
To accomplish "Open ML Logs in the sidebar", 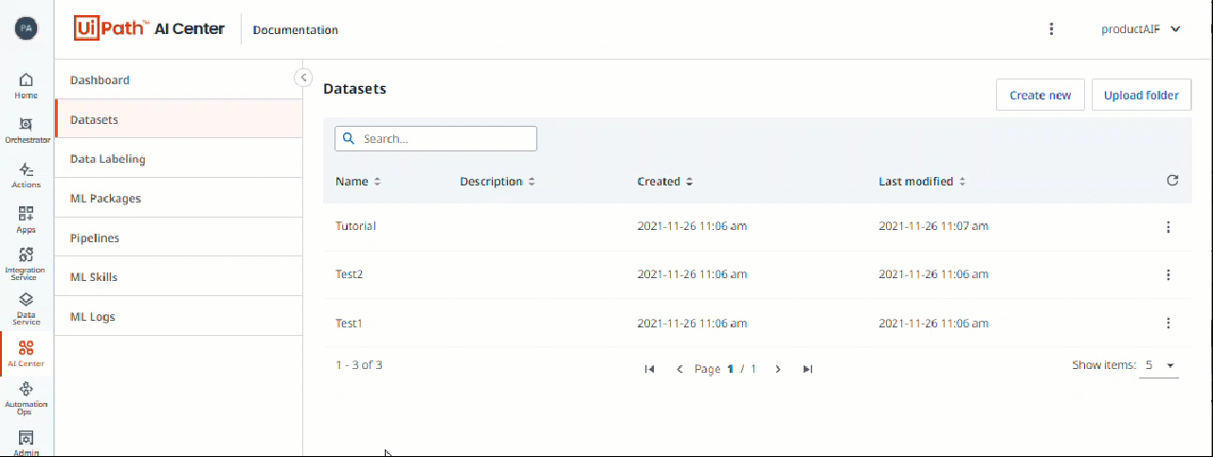I will pos(179,317).
